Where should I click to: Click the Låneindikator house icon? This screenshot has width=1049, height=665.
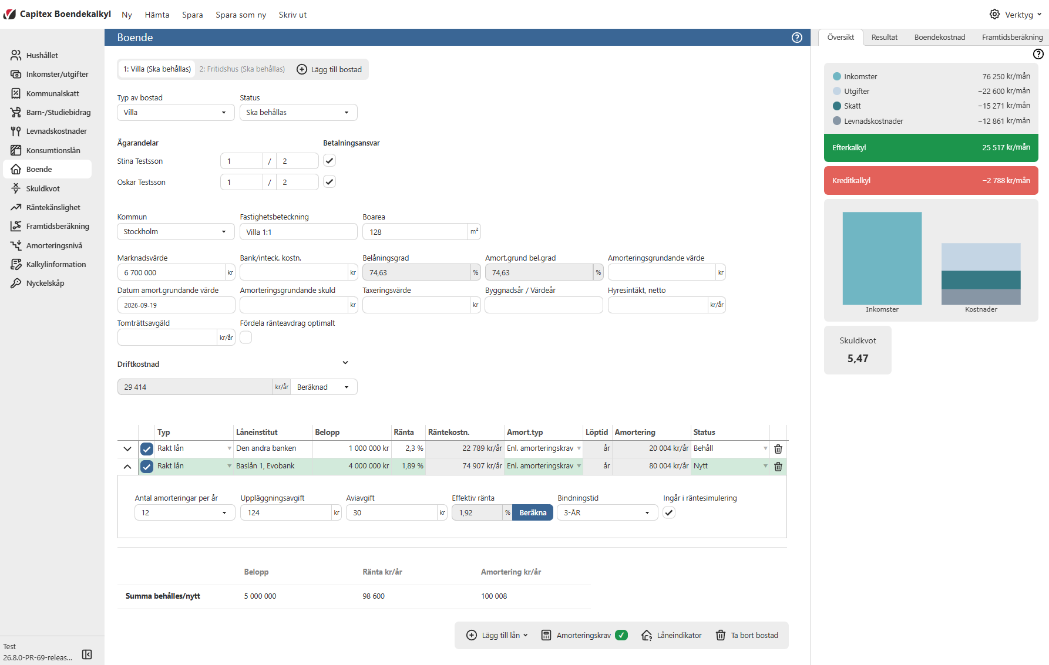tap(647, 635)
